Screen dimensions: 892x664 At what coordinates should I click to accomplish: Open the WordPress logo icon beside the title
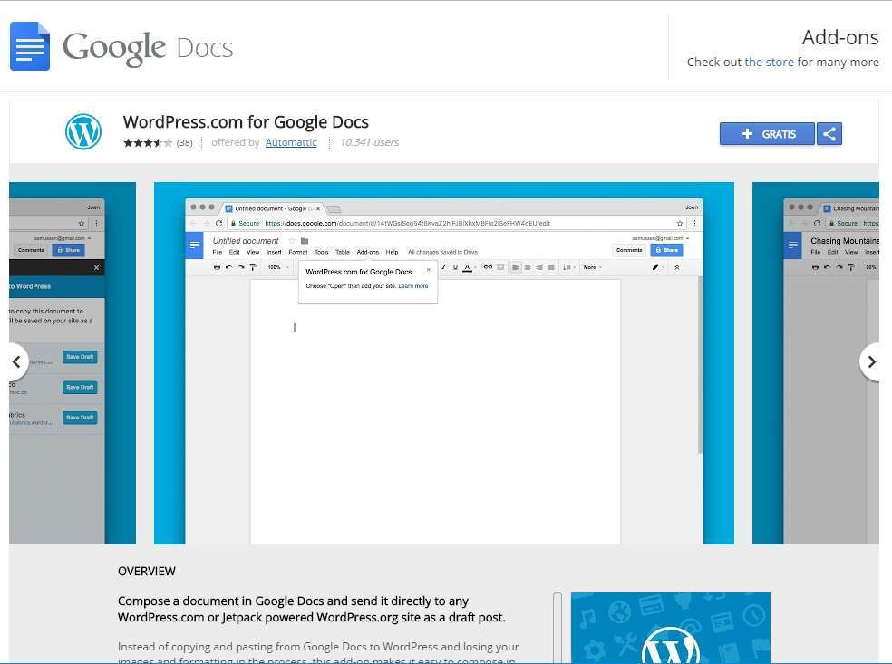tap(83, 131)
